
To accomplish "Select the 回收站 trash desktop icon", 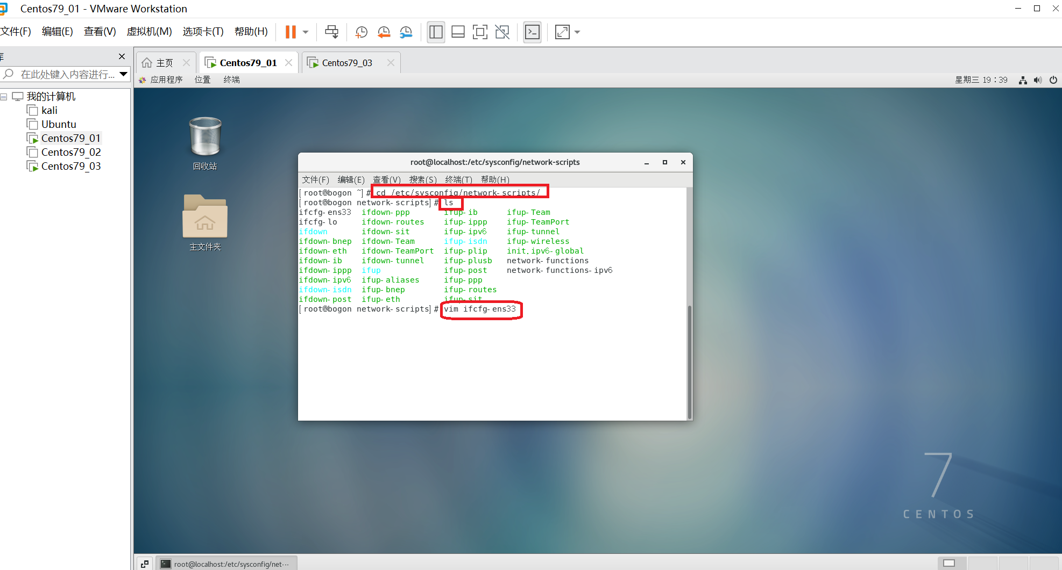I will click(205, 144).
